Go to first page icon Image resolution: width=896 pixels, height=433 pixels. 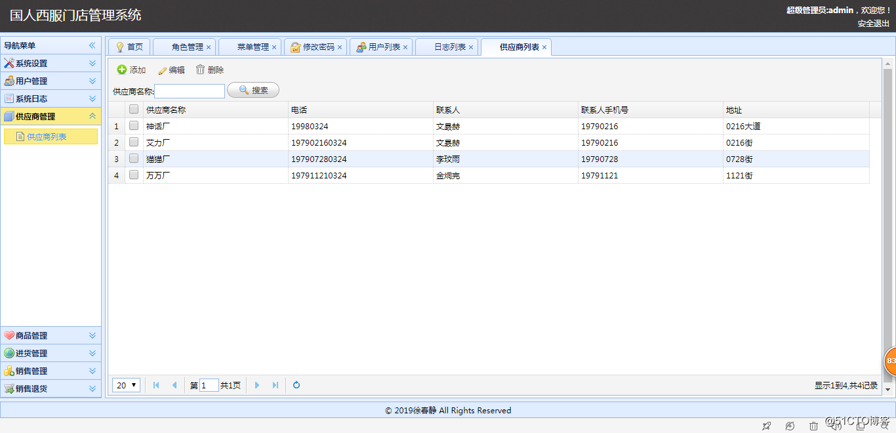coord(156,385)
